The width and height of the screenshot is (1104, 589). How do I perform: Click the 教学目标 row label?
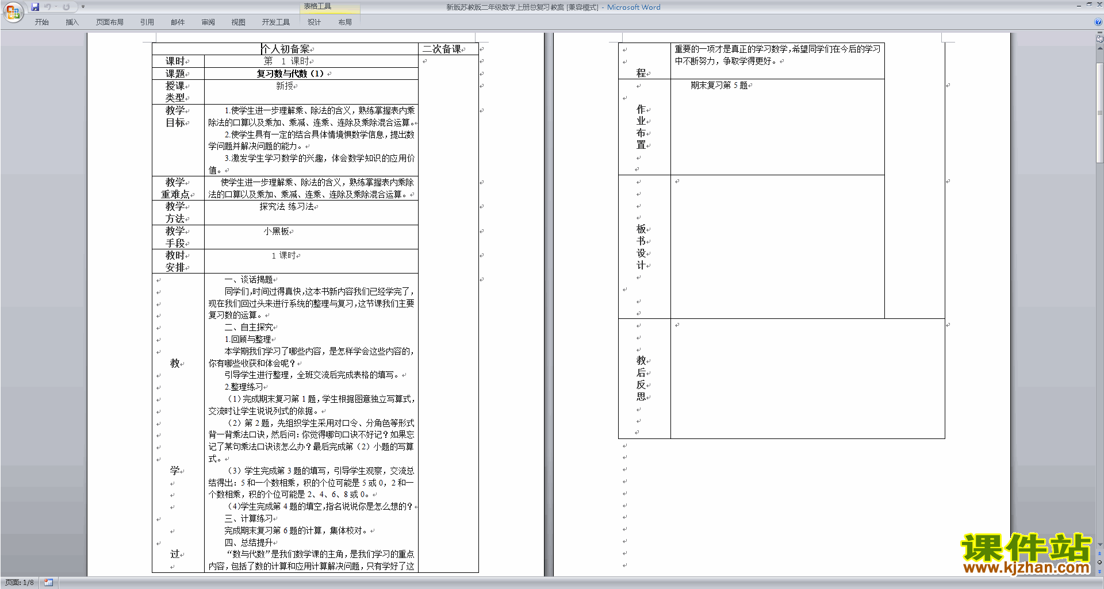click(x=175, y=116)
